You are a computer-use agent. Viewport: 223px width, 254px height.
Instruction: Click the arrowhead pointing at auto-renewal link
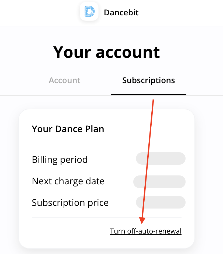[x=142, y=221]
